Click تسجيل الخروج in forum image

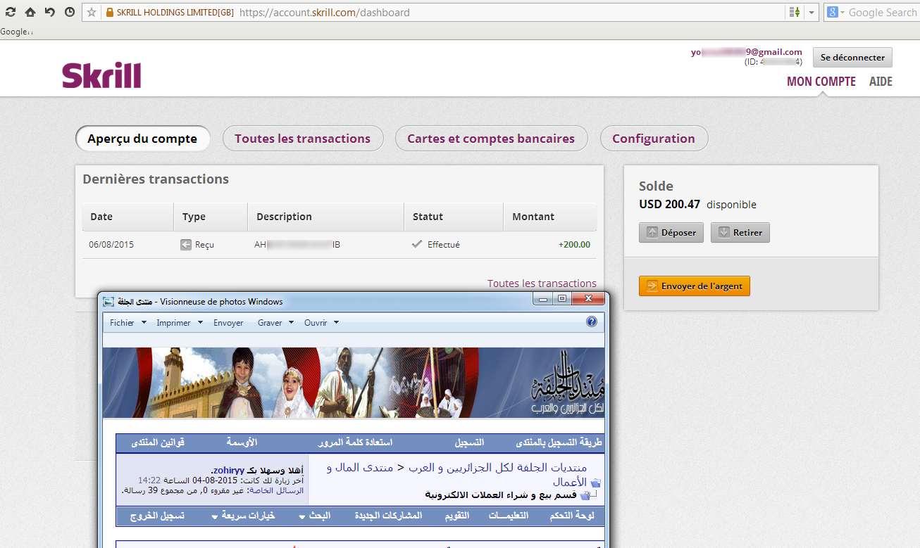click(157, 516)
